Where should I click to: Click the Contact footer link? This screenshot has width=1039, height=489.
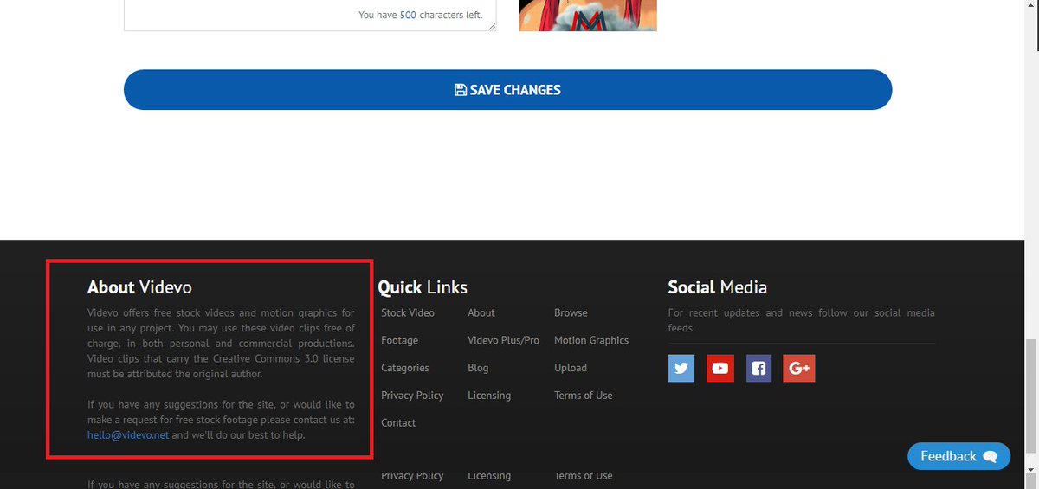coord(398,423)
